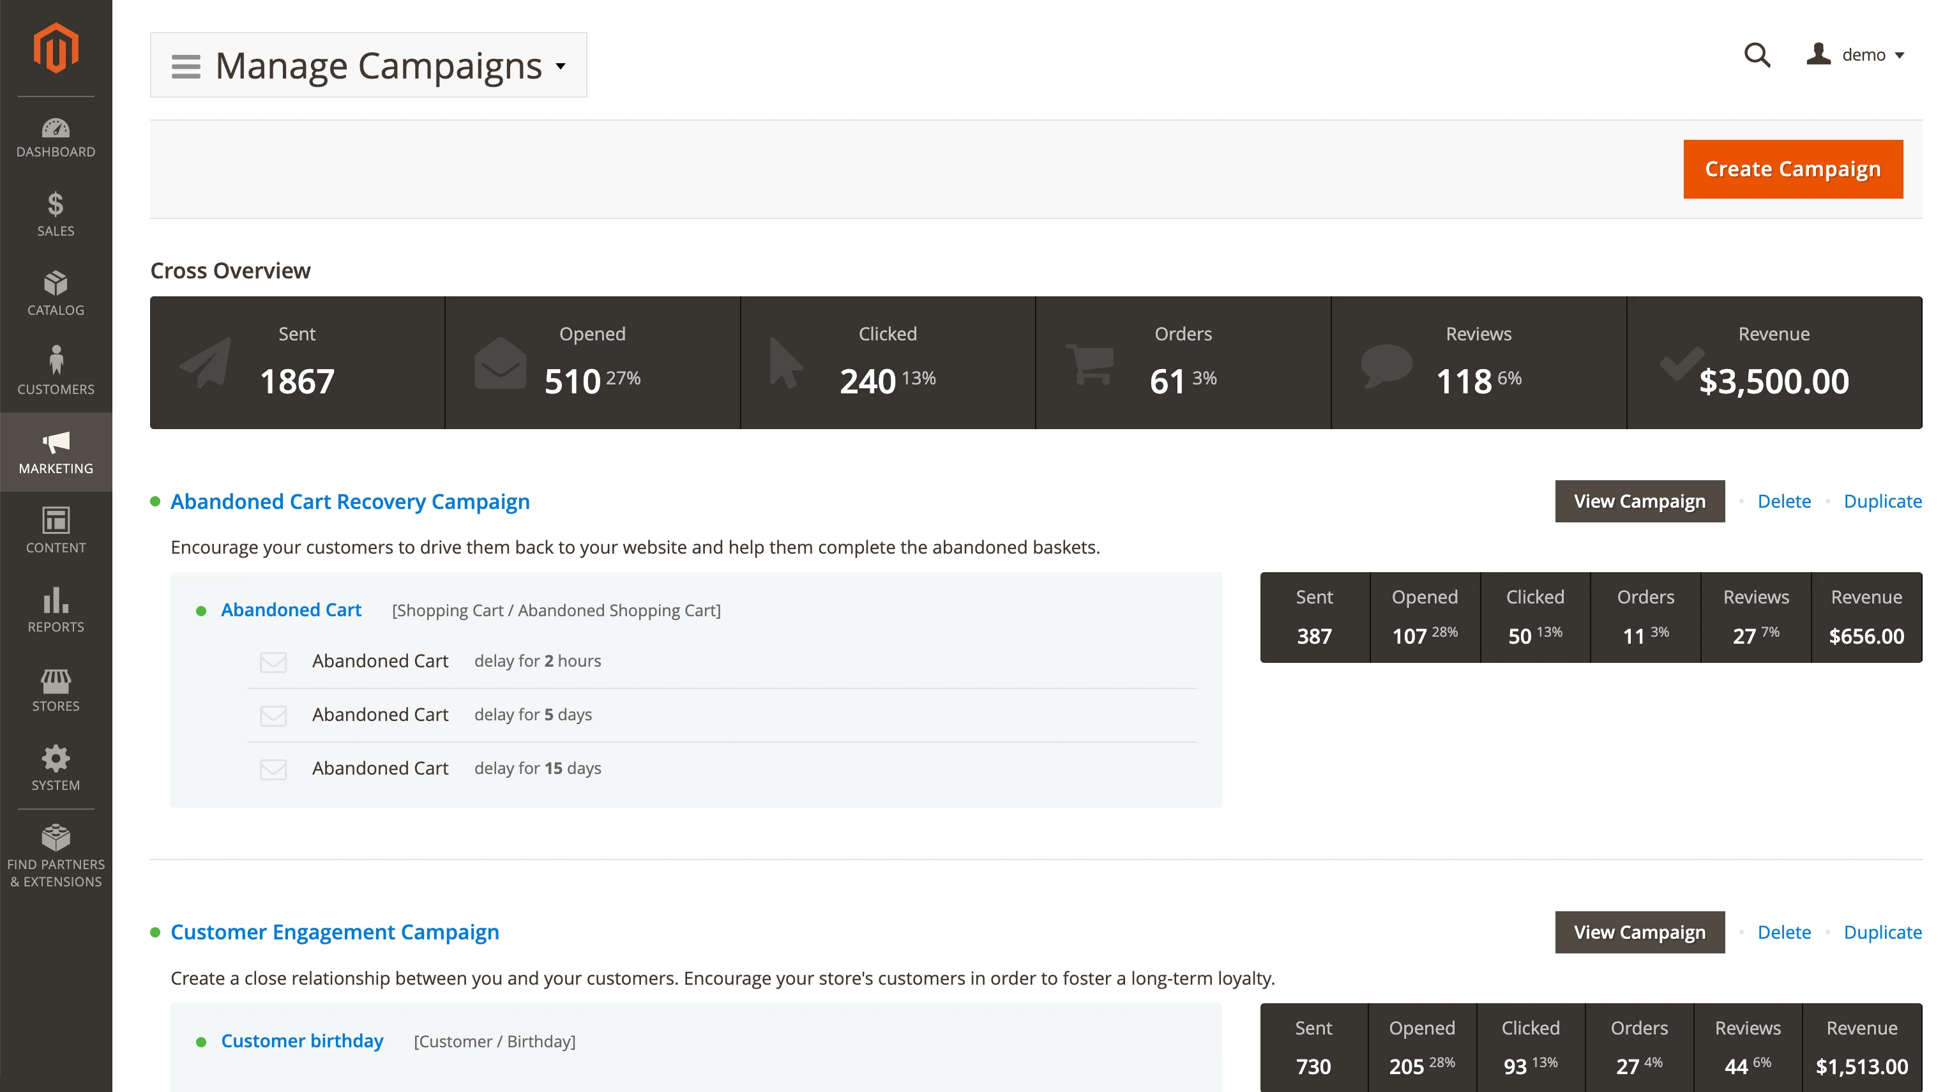Duplicate the Abandoned Cart Recovery Campaign
The image size is (1959, 1092).
[x=1882, y=501]
